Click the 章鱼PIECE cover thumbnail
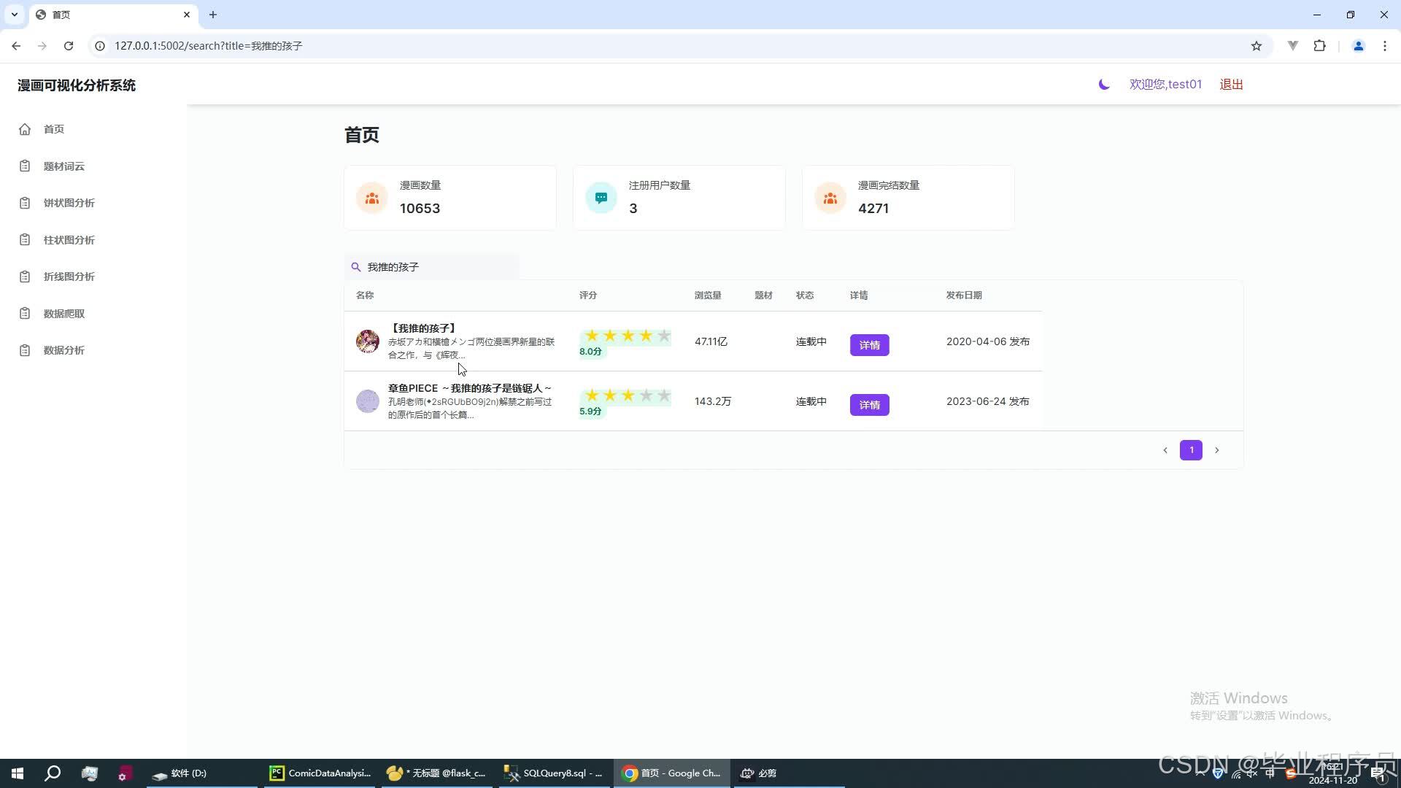This screenshot has width=1401, height=788. pos(368,401)
